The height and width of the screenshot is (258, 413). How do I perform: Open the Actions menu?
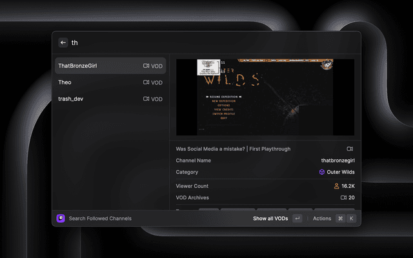322,219
